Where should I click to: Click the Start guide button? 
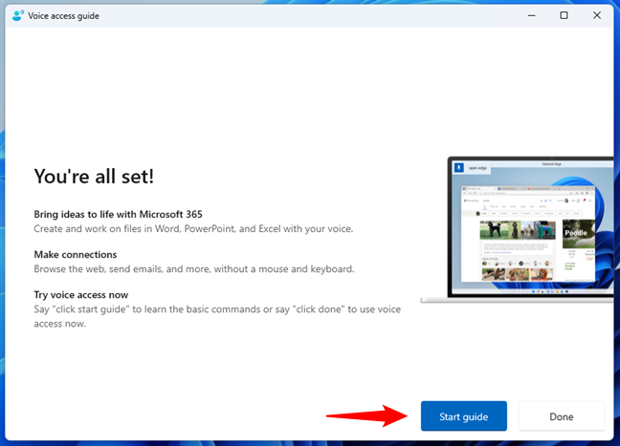(463, 416)
